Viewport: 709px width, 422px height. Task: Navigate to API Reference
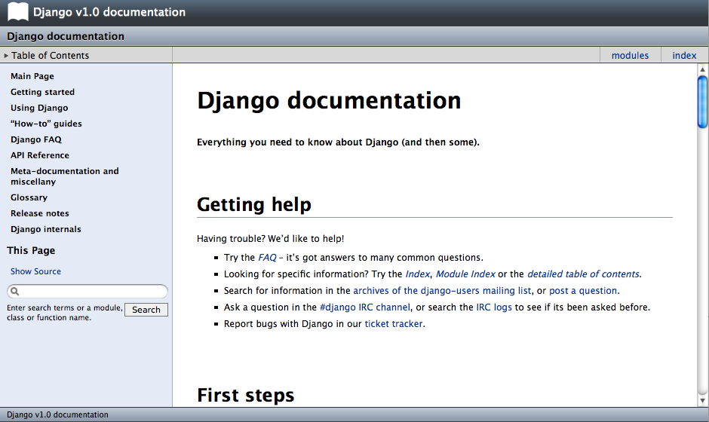click(x=40, y=155)
